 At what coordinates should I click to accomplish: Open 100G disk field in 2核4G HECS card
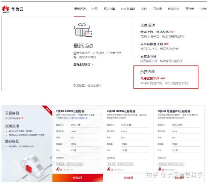point(84,144)
